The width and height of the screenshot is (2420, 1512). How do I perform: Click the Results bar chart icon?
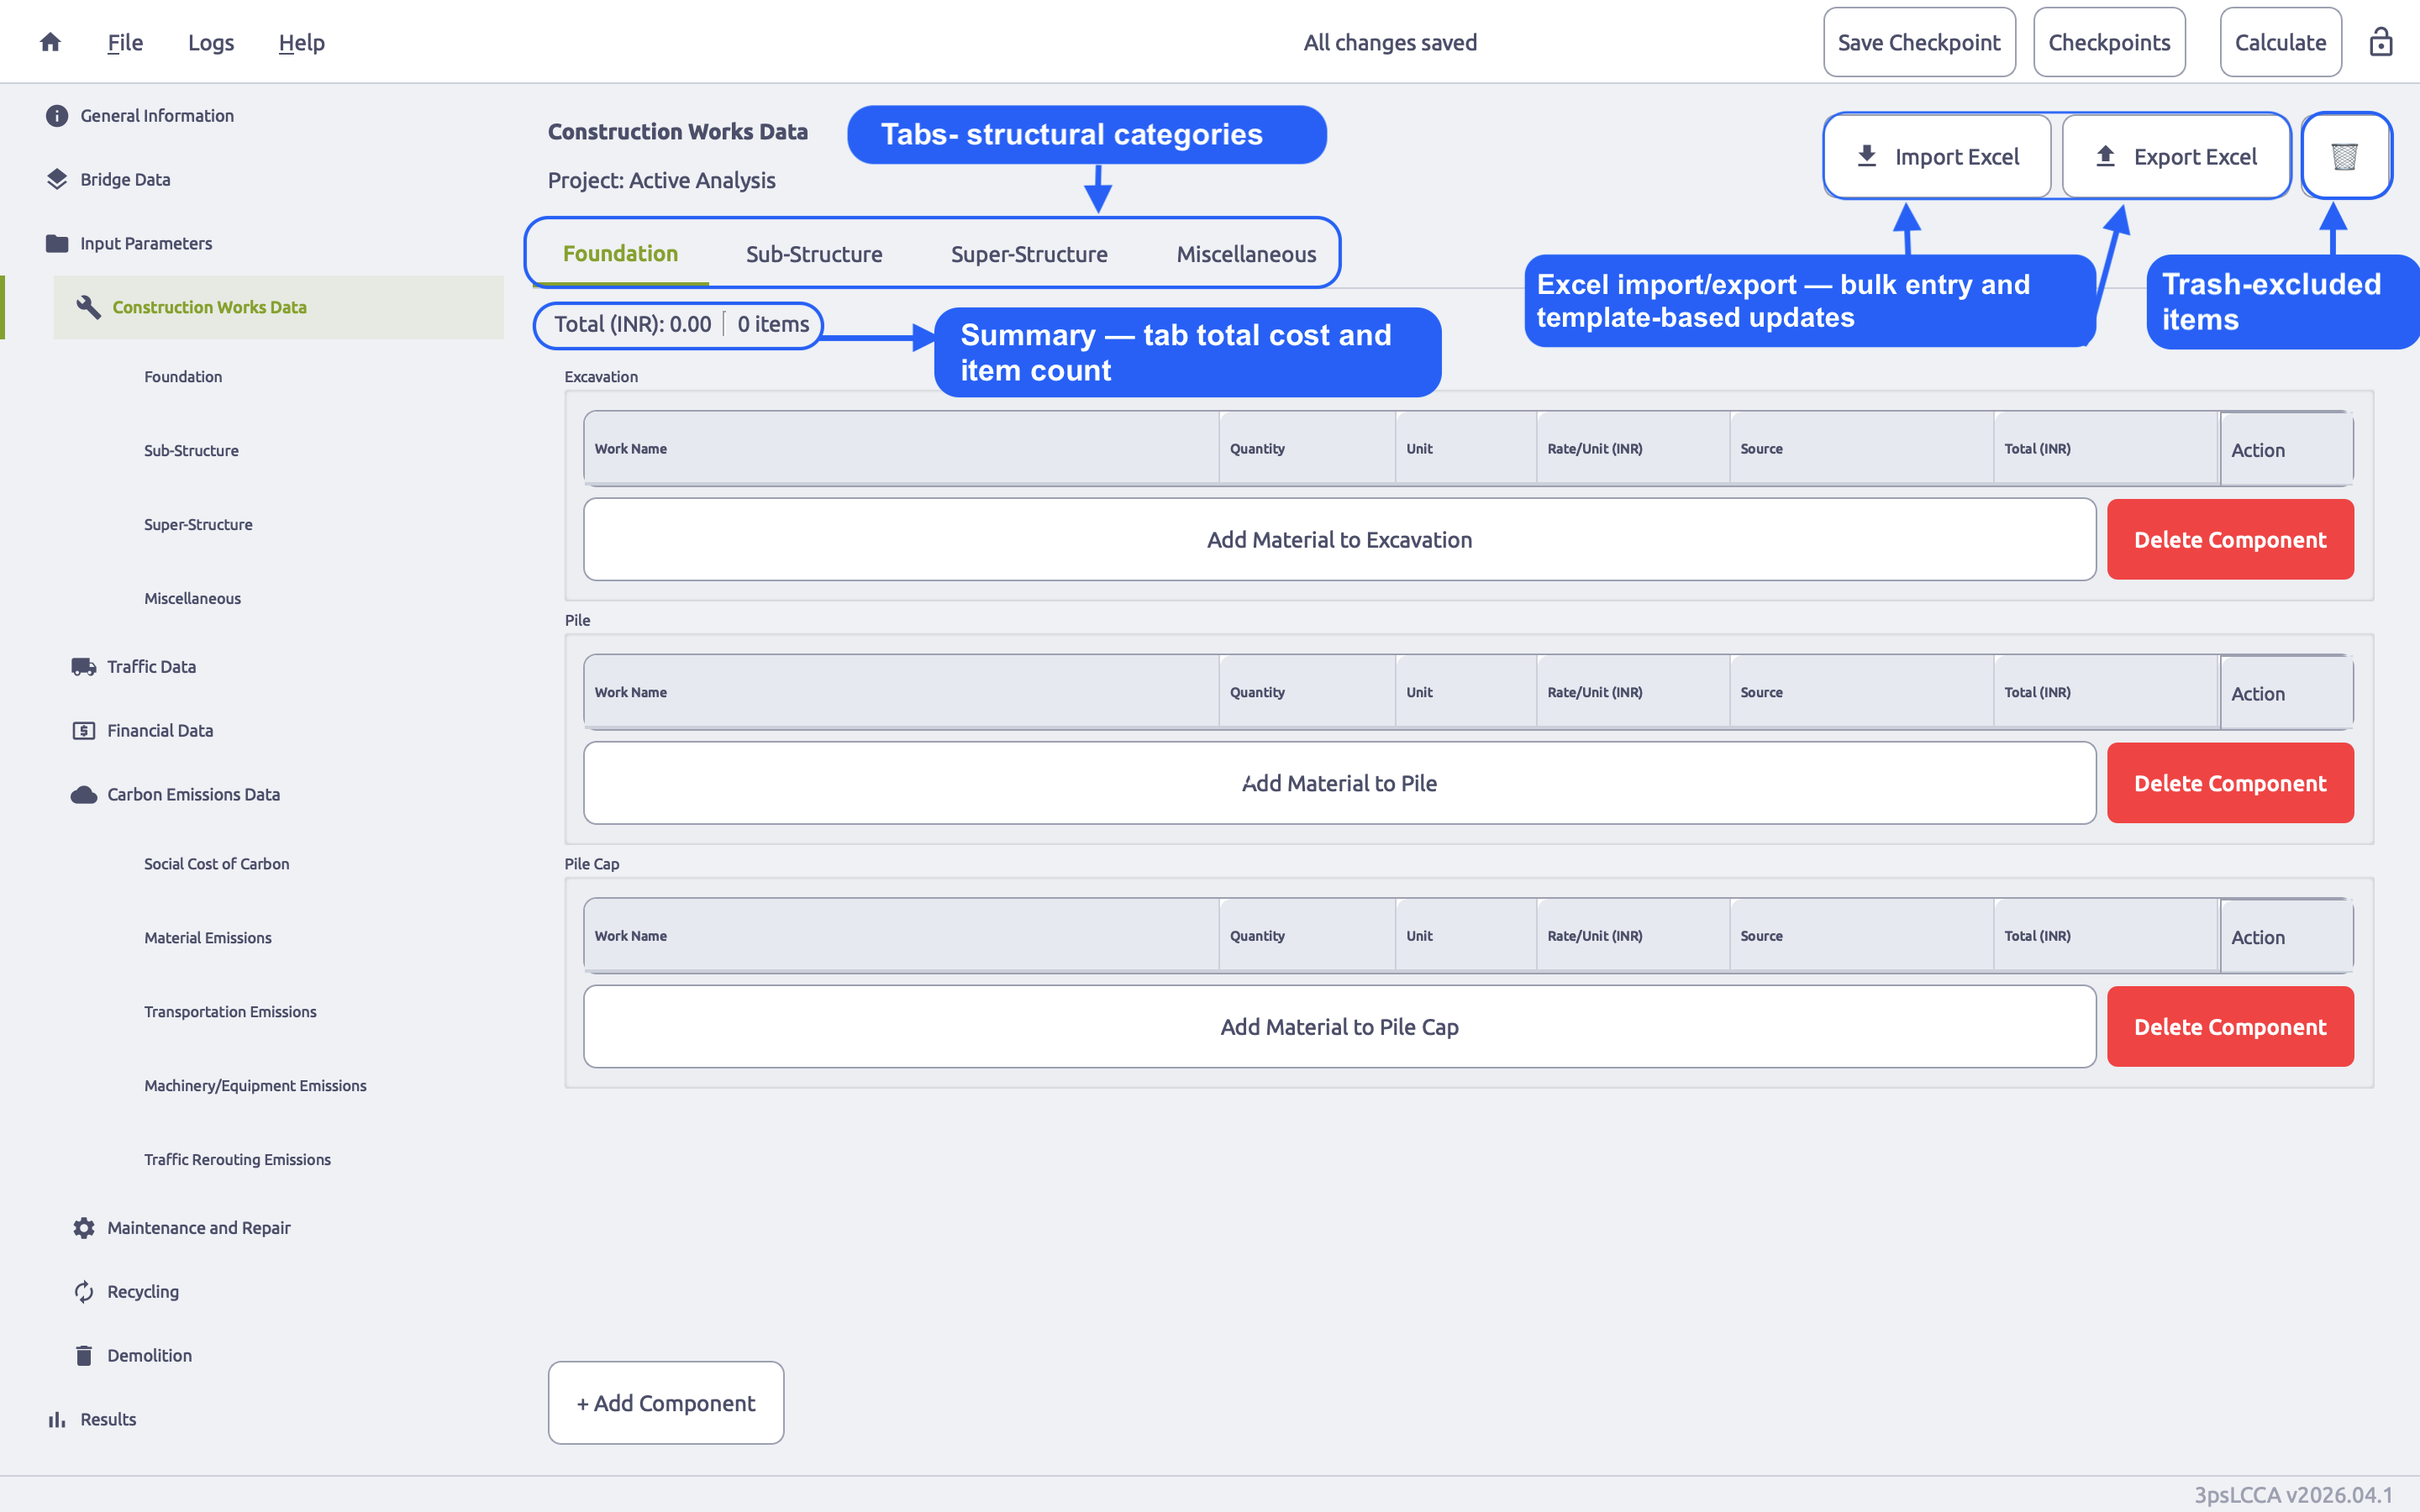tap(57, 1420)
